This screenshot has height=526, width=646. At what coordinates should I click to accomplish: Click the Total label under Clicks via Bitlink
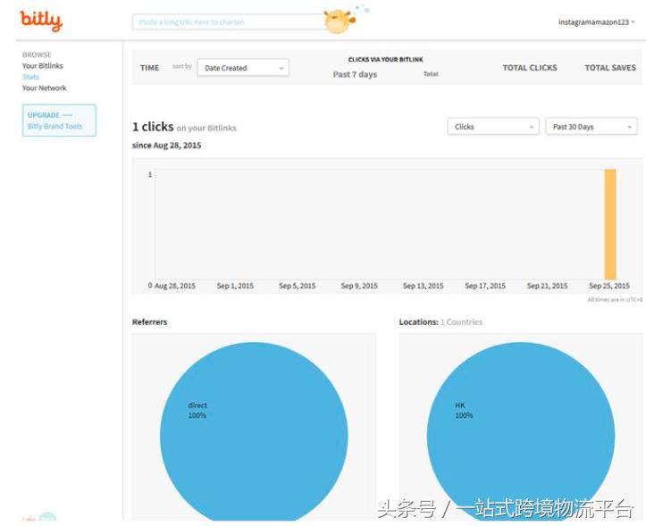click(x=431, y=74)
